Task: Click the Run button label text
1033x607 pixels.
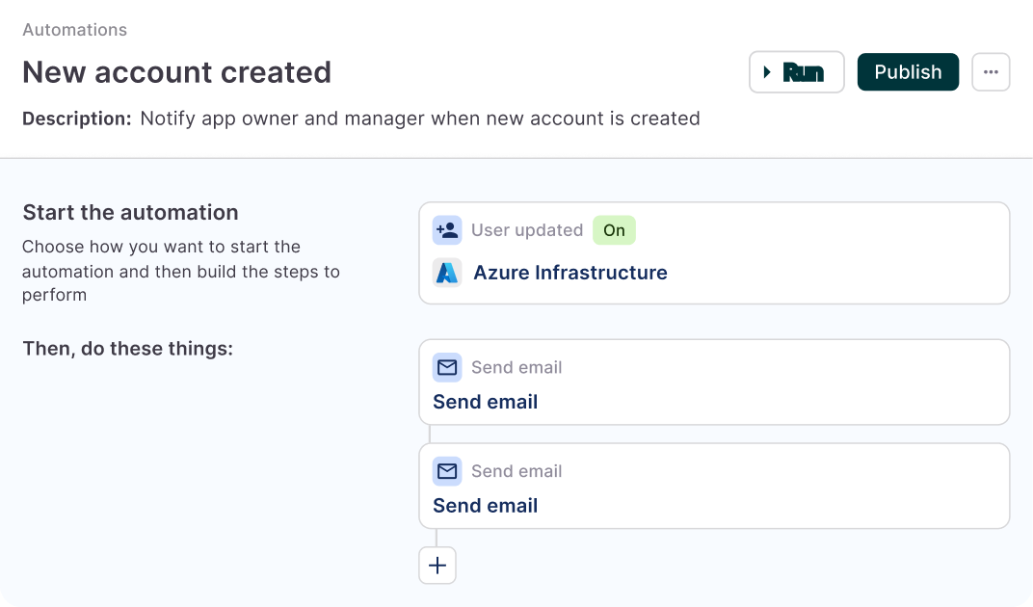Action: coord(803,72)
